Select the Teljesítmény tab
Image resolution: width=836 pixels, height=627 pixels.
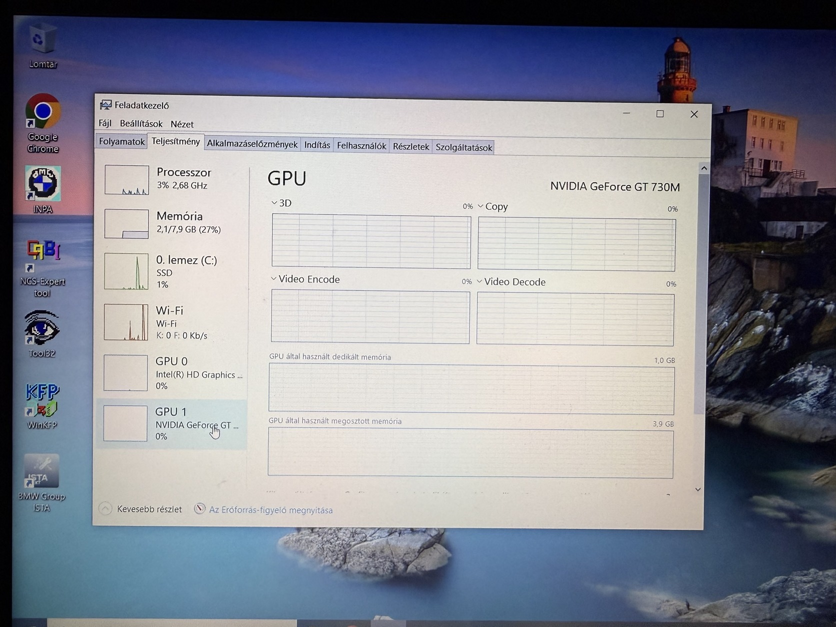coord(175,141)
